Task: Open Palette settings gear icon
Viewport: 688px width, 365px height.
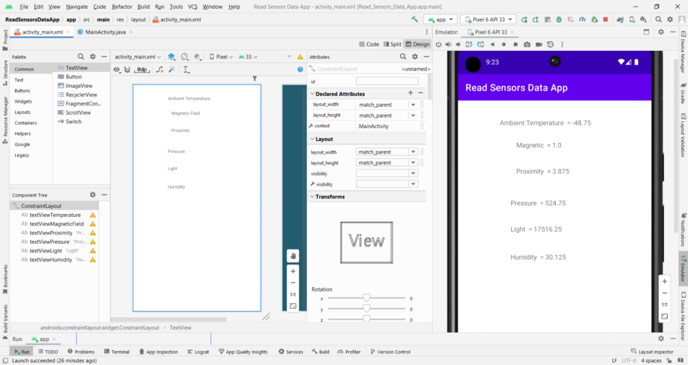Action: point(93,56)
